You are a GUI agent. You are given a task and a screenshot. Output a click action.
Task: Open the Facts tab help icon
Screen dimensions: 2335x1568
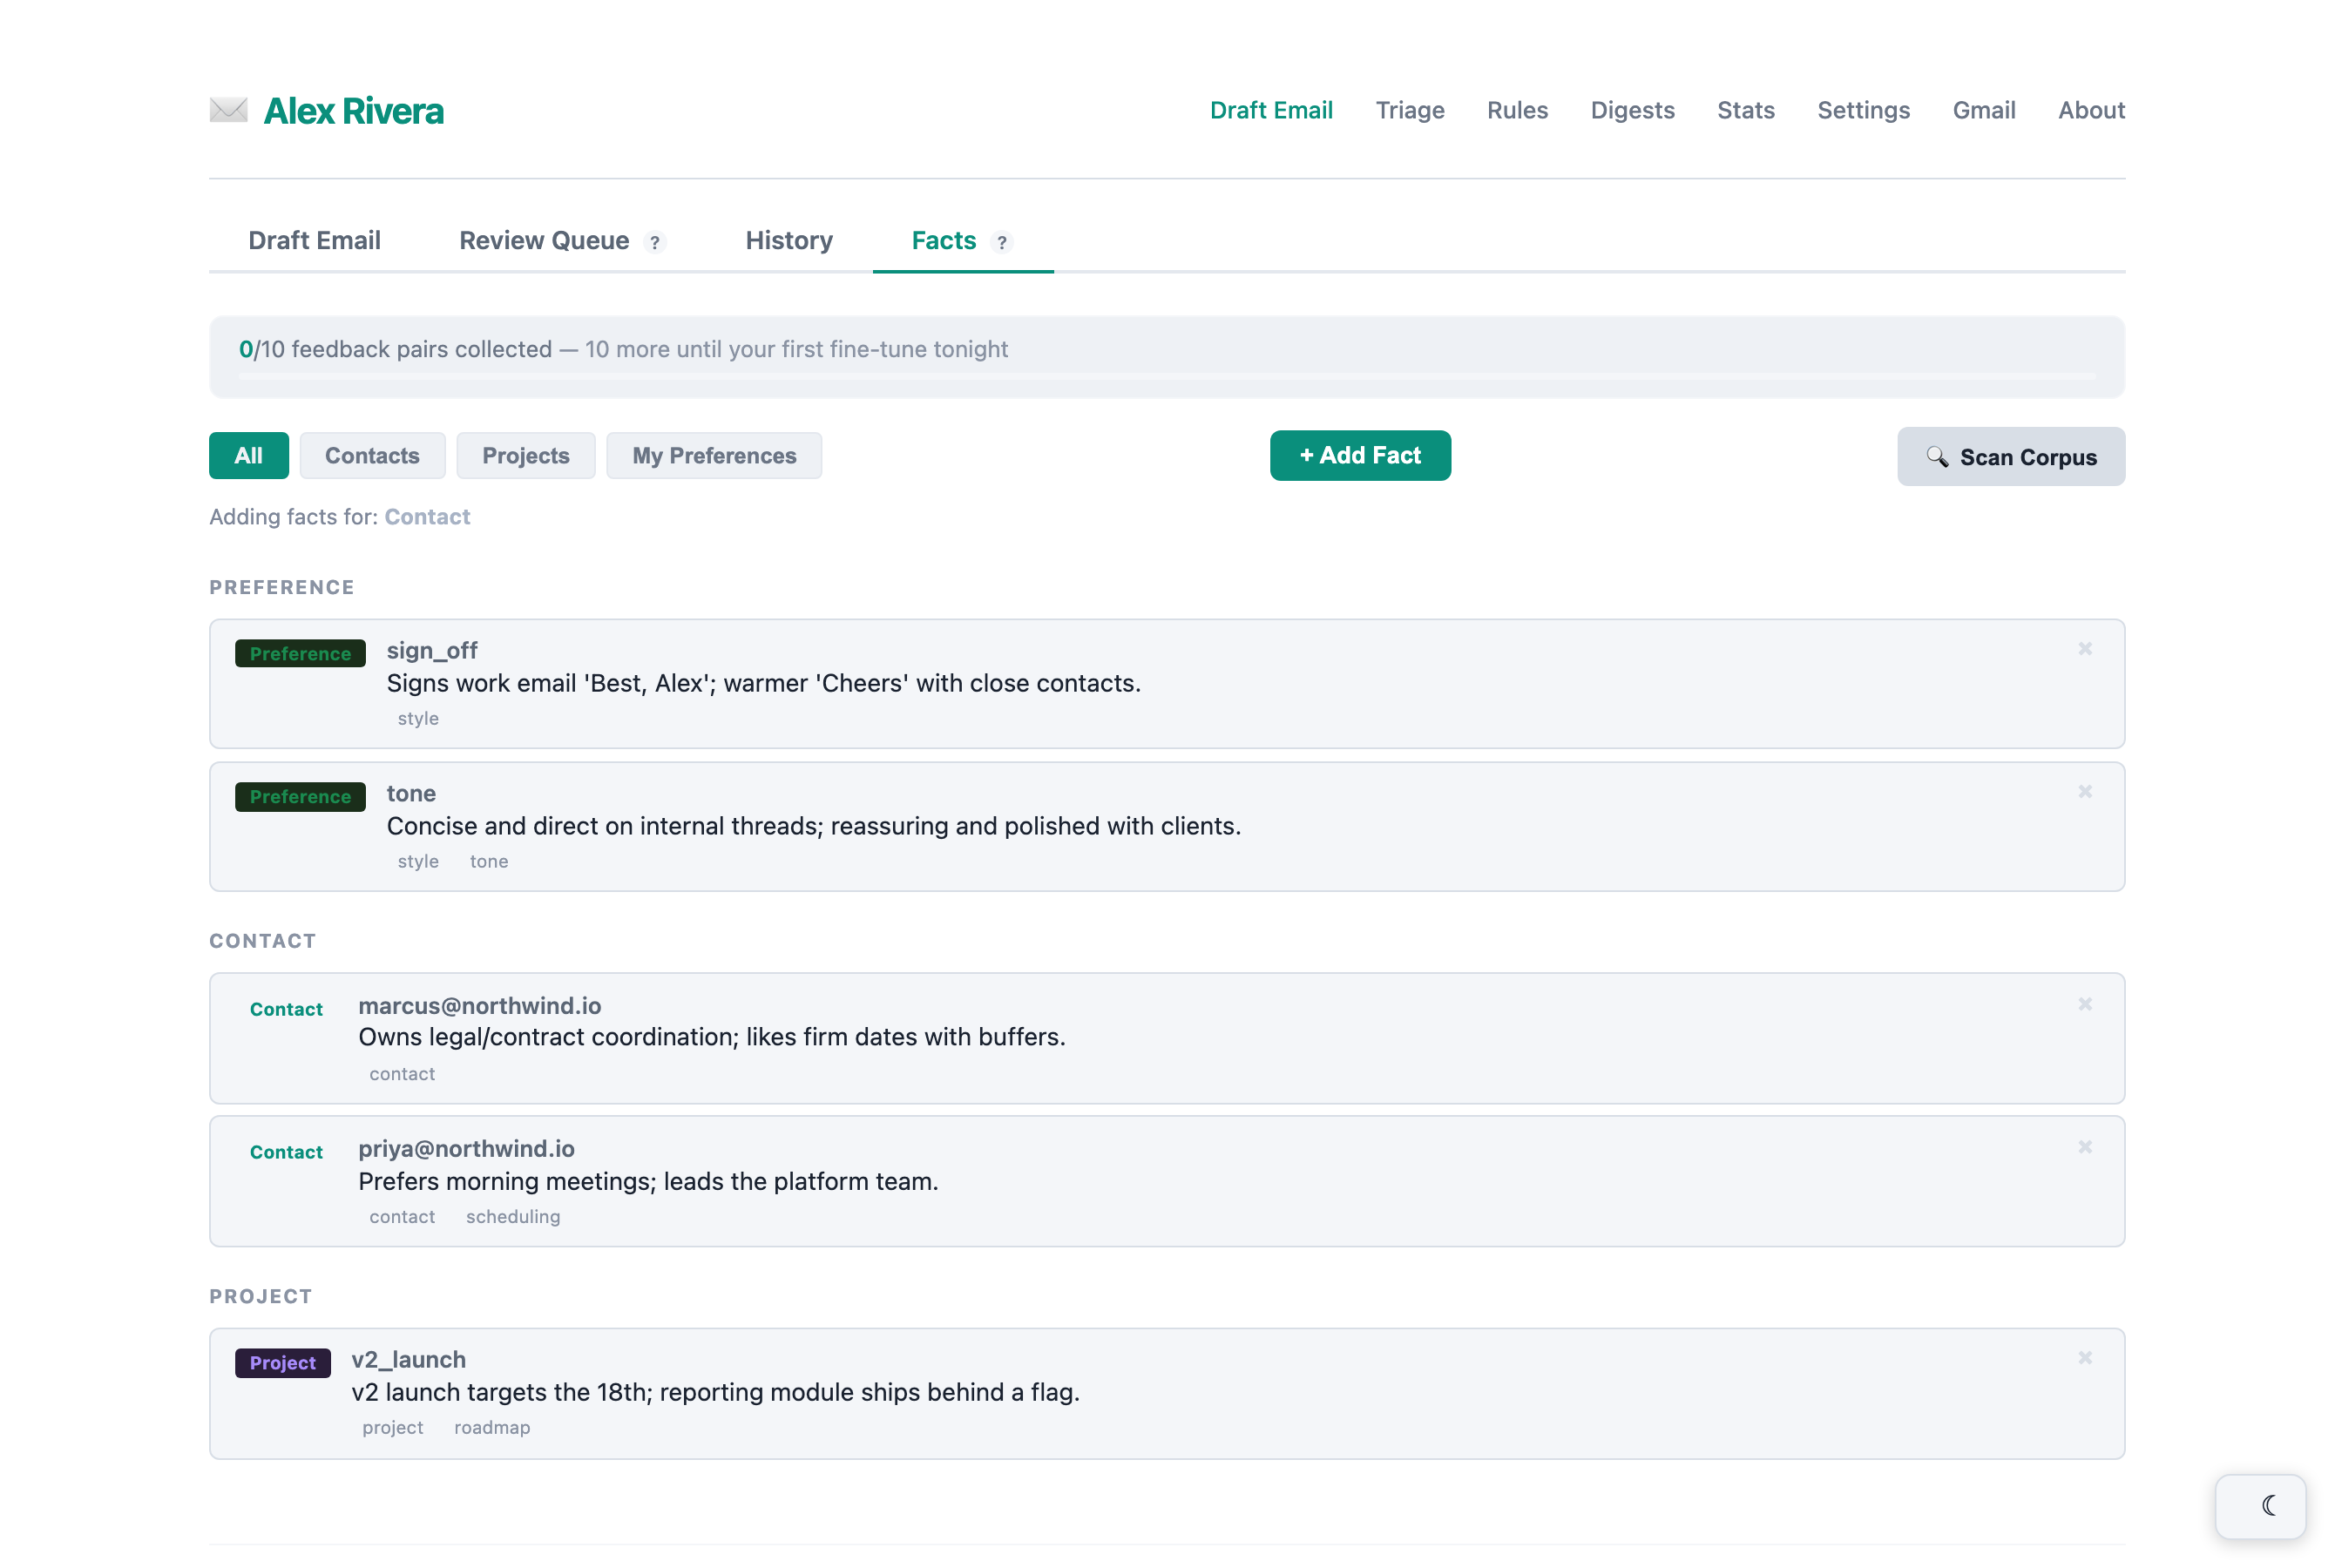tap(1002, 242)
